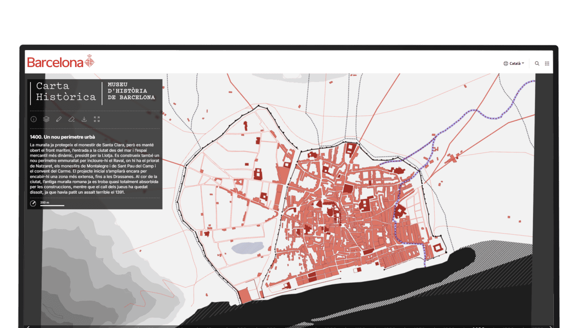Click the globe language icon
Screen dimensions: 583x328
[506, 64]
